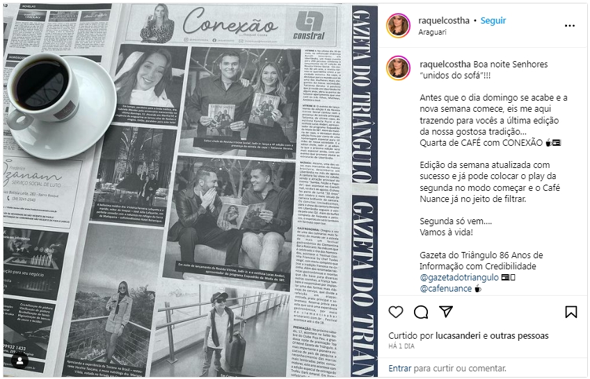Like the post with the heart icon
The height and width of the screenshot is (379, 590).
coord(395,312)
